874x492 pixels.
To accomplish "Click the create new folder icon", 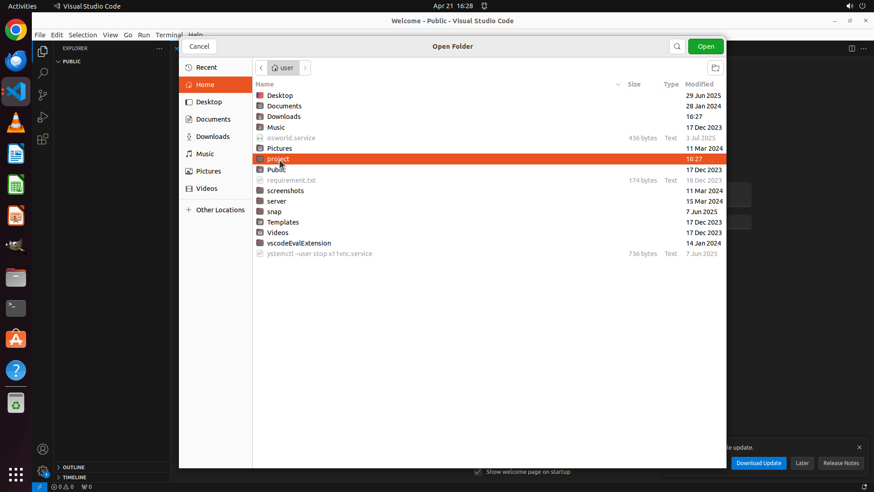I will tap(715, 68).
